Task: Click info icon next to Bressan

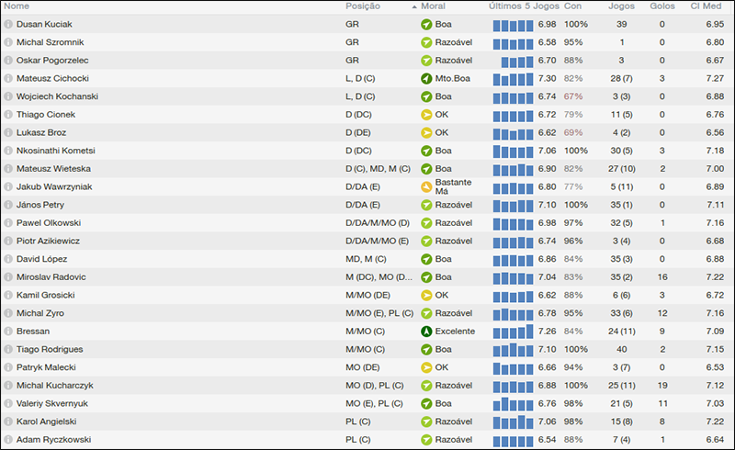Action: (8, 331)
